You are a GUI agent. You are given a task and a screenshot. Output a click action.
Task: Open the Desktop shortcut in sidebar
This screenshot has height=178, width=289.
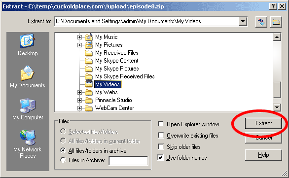(x=28, y=45)
